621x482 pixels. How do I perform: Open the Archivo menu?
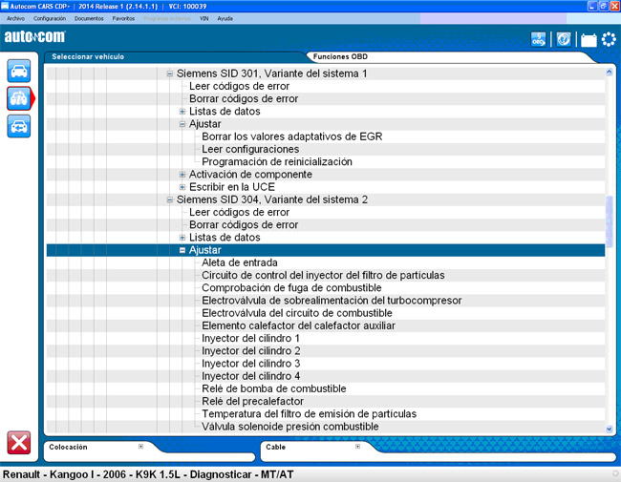[x=15, y=18]
